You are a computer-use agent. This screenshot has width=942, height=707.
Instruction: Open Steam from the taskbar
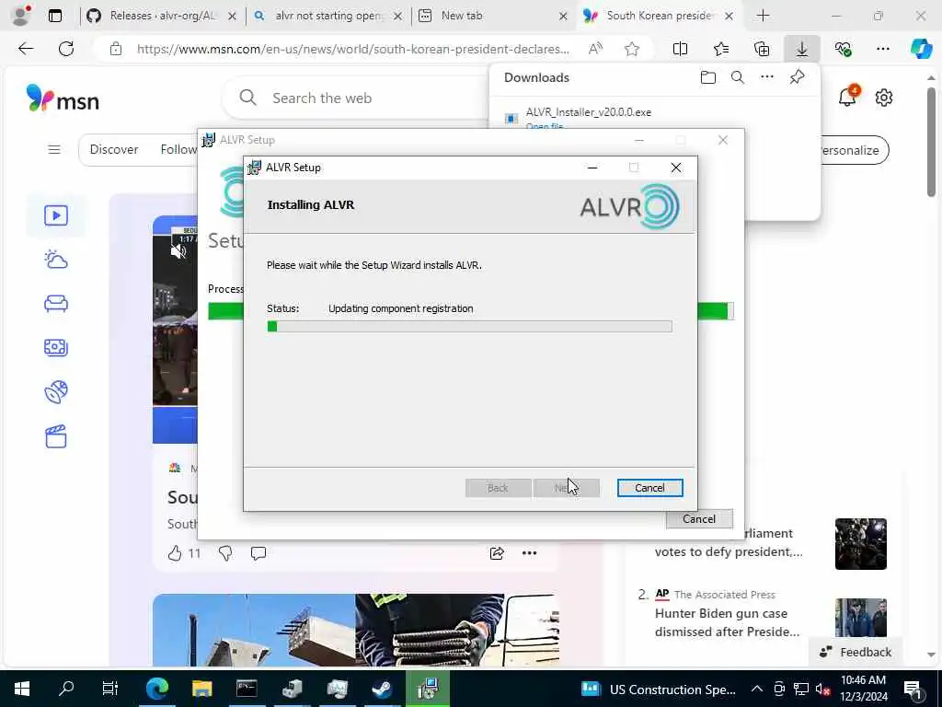382,689
